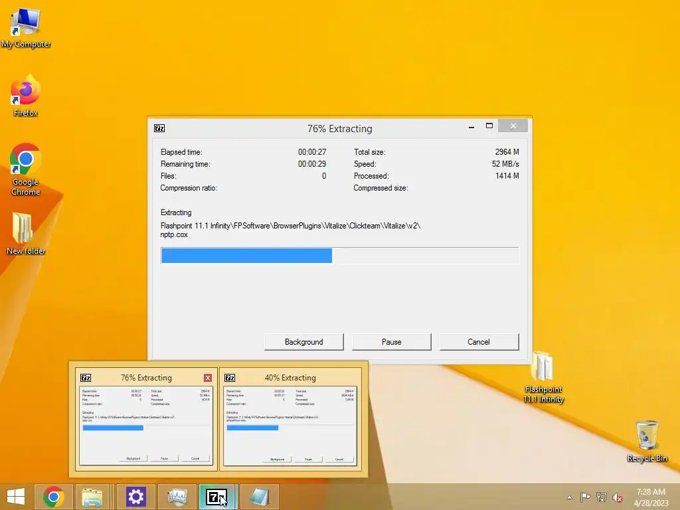
Task: Click the Flashpoint 11.1 Infinity path text
Action: (290, 226)
